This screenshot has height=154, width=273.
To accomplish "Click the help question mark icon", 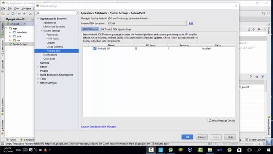I will 250,77.
